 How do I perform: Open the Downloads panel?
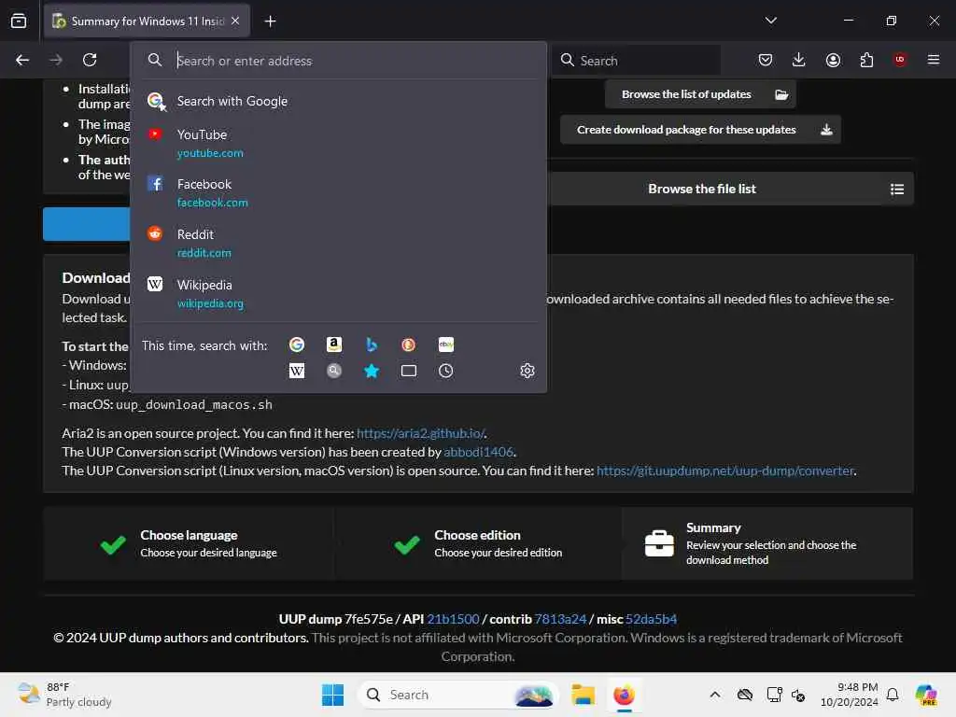coord(799,60)
